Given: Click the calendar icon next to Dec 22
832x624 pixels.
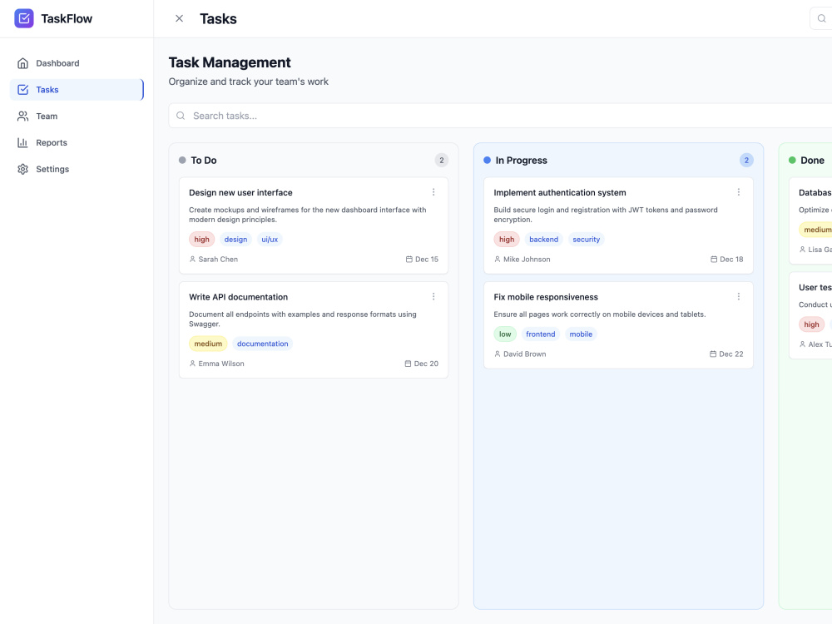Looking at the screenshot, I should click(x=713, y=354).
